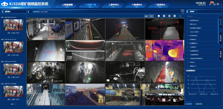Click the 2025-04-13 chart axis label

click(x=203, y=94)
